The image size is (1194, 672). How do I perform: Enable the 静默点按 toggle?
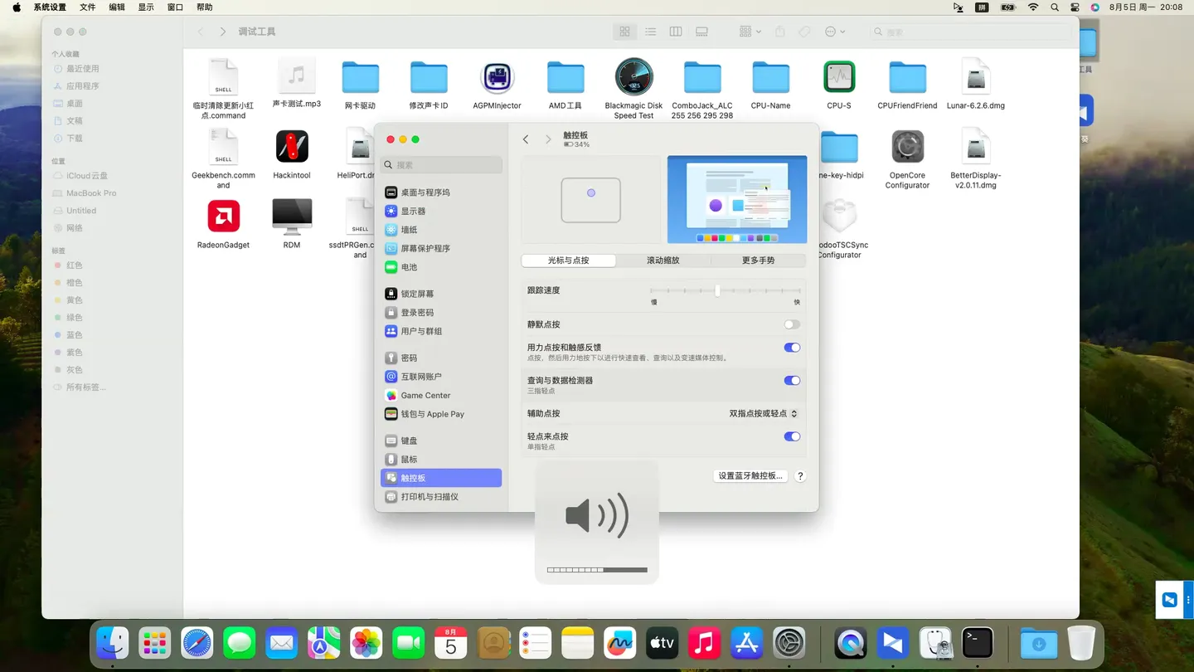(792, 325)
